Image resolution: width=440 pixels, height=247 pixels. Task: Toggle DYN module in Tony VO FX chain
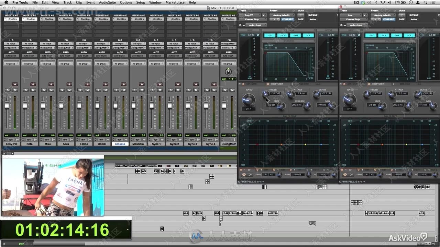click(296, 35)
